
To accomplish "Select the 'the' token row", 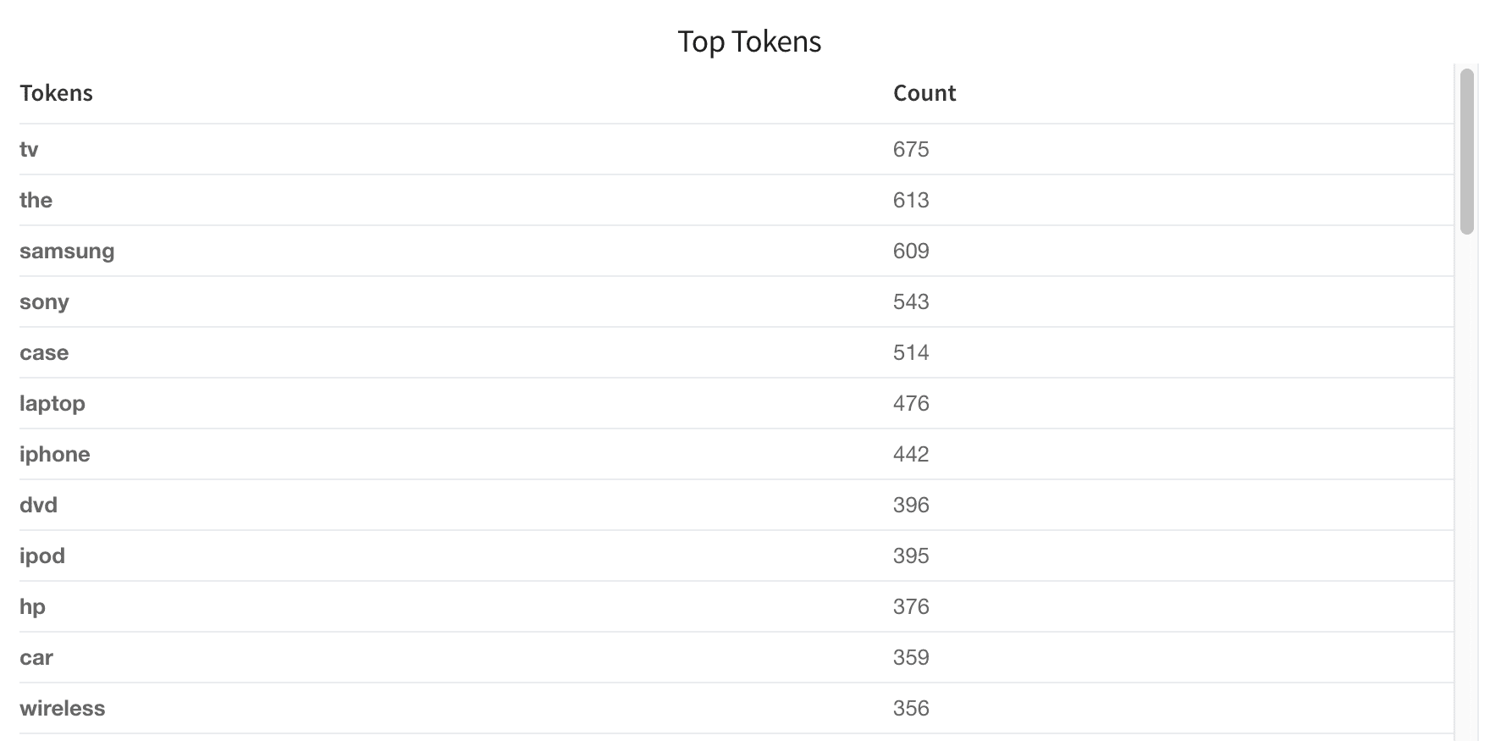I will point(737,201).
